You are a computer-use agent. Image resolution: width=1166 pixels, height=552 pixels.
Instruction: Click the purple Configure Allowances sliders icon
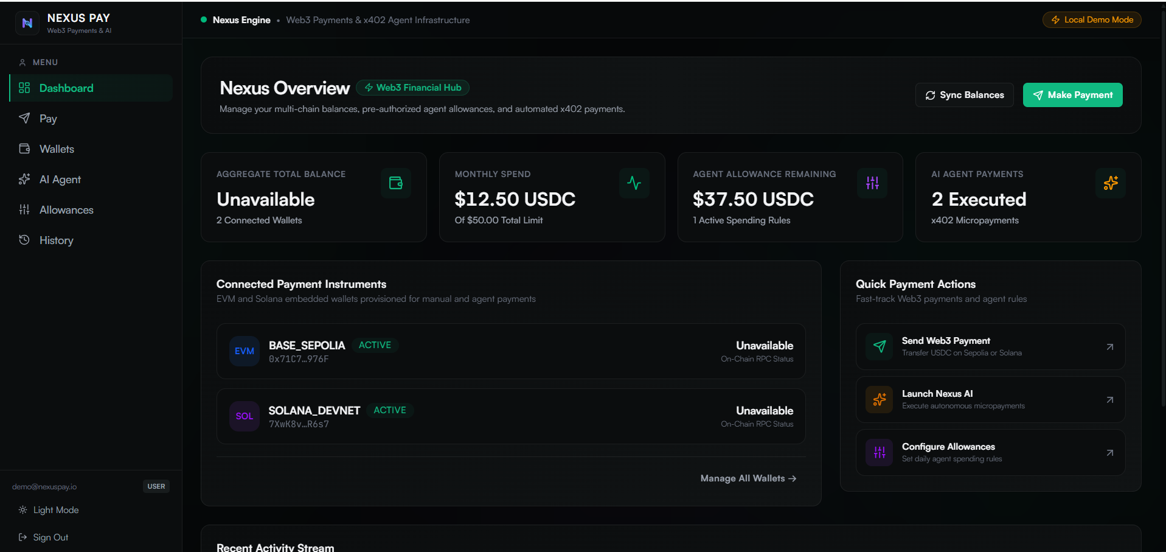click(x=880, y=453)
